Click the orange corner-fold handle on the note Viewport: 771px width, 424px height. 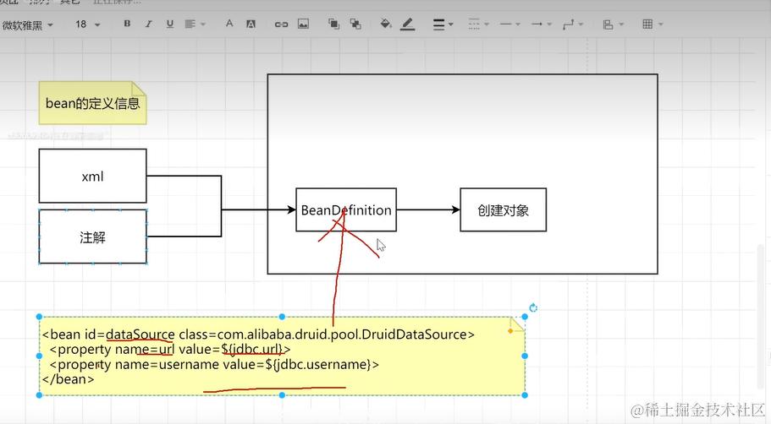tap(509, 331)
